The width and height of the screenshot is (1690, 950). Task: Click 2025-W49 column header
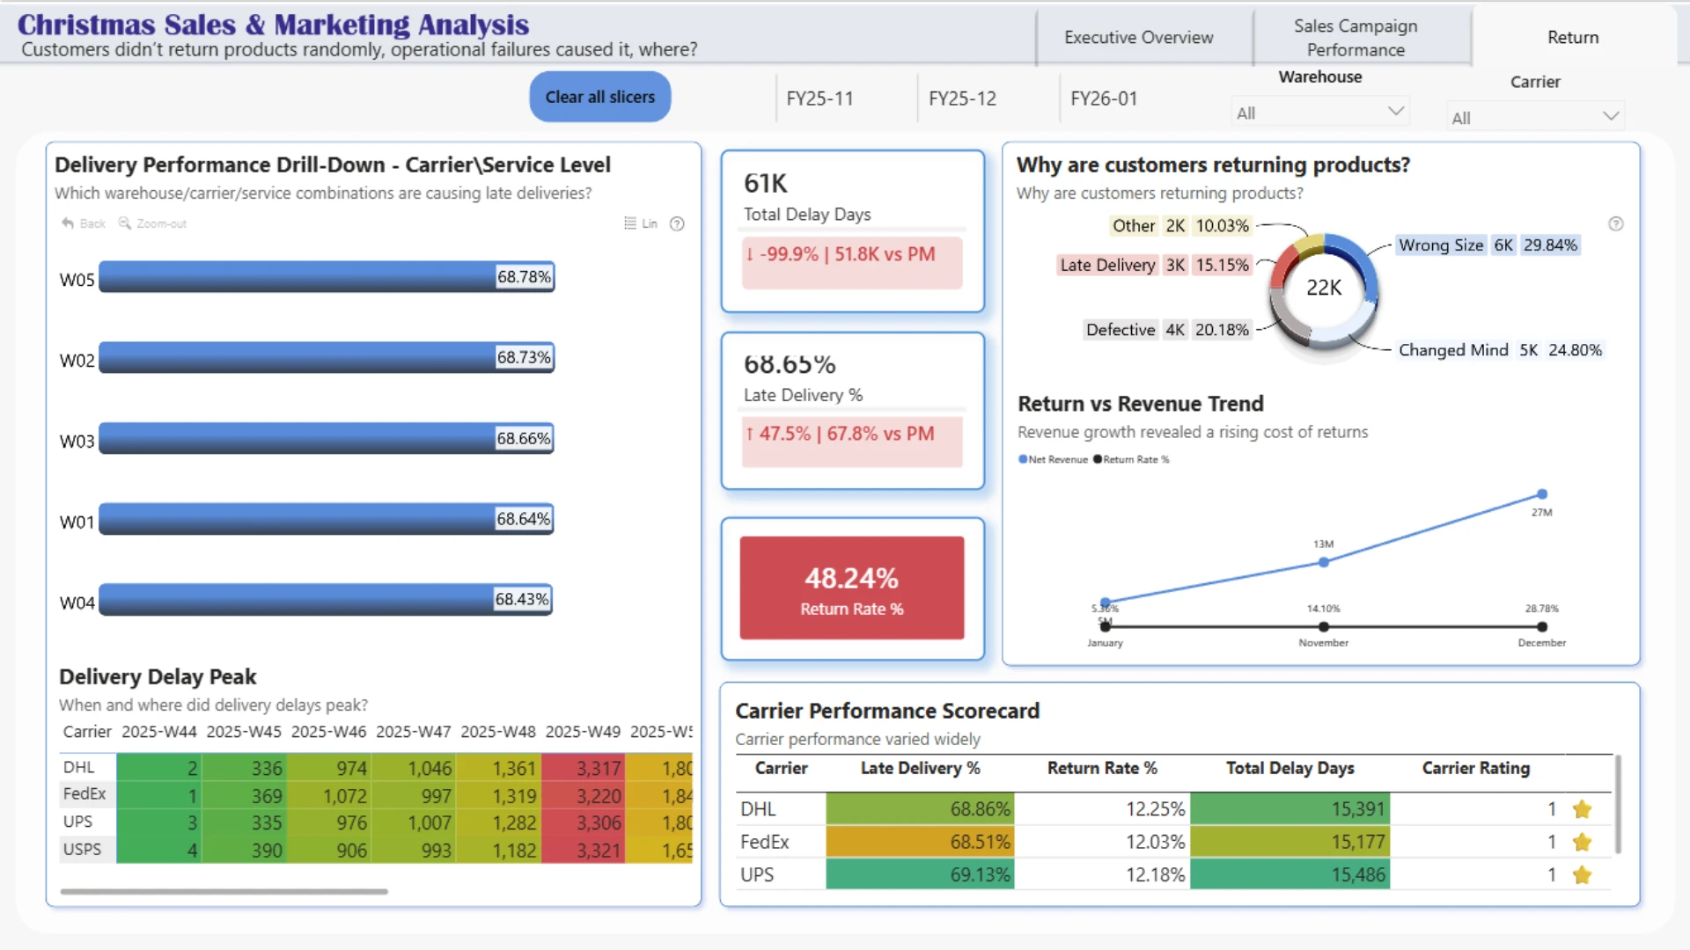[583, 732]
